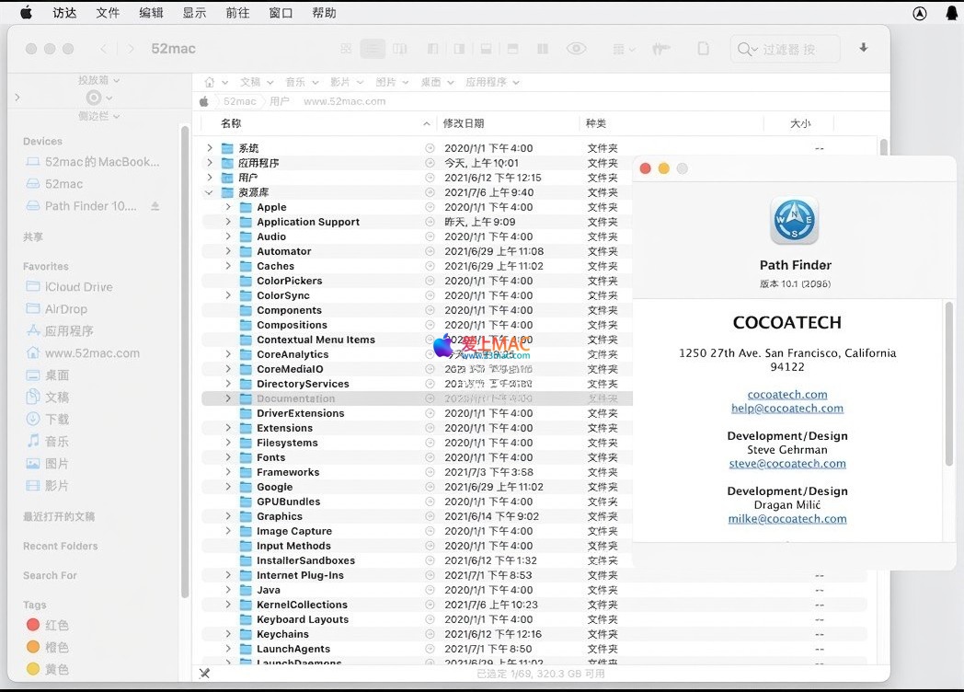Toggle the left panel in toolbar

click(x=432, y=49)
